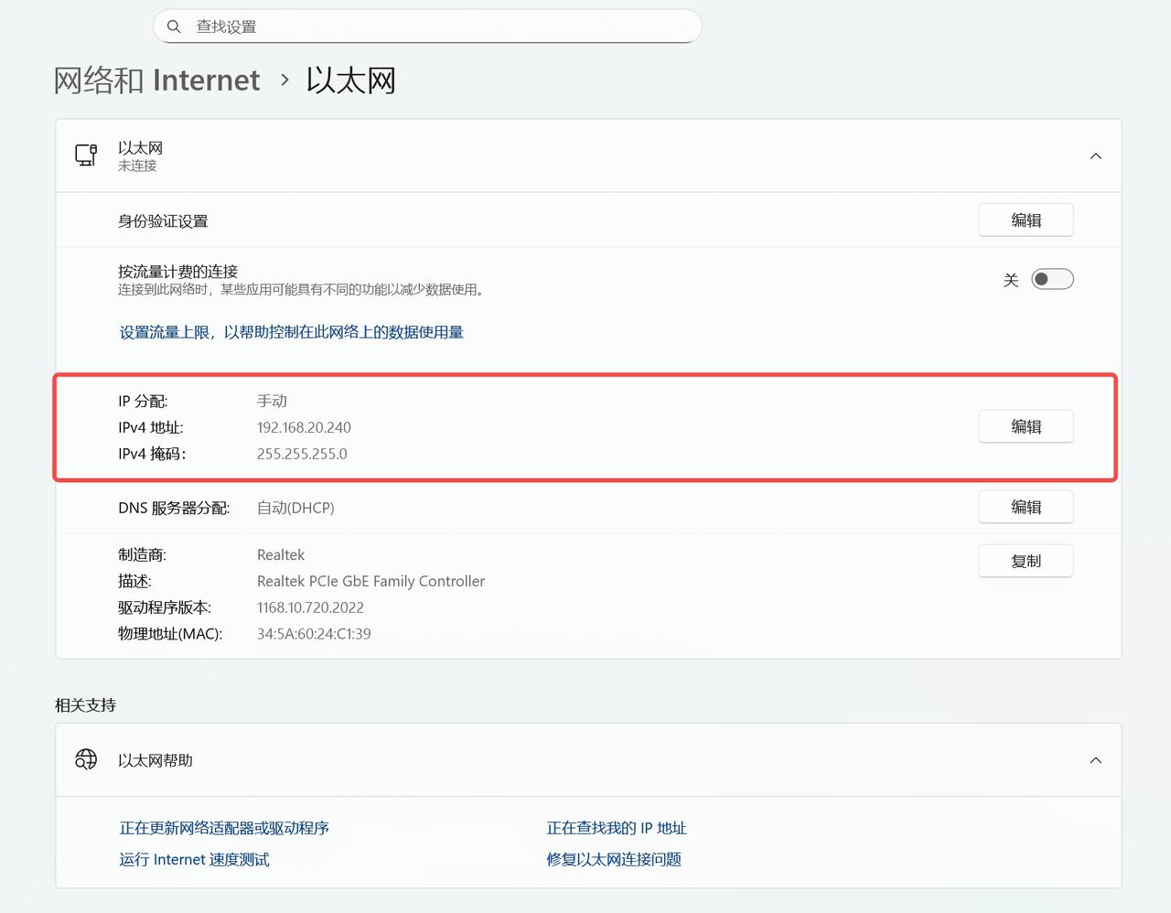The image size is (1171, 913).
Task: Select the subnet mask 255.255.255.0
Action: 302,454
